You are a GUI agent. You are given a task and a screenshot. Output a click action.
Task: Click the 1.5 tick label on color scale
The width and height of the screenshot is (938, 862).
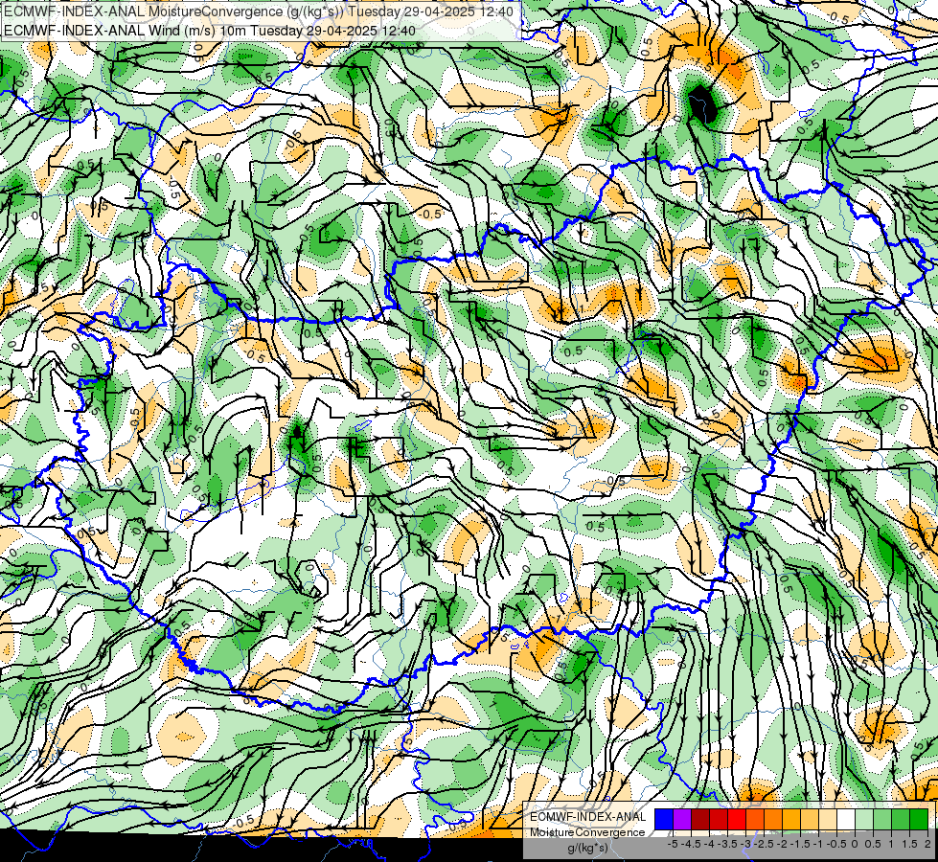click(x=910, y=844)
